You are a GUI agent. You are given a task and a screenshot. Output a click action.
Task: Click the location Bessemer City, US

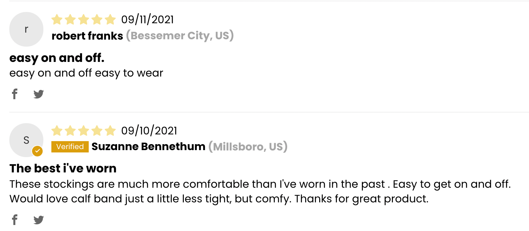pos(180,36)
